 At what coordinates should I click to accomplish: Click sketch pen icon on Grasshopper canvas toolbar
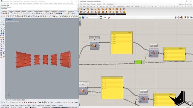(x=109, y=17)
